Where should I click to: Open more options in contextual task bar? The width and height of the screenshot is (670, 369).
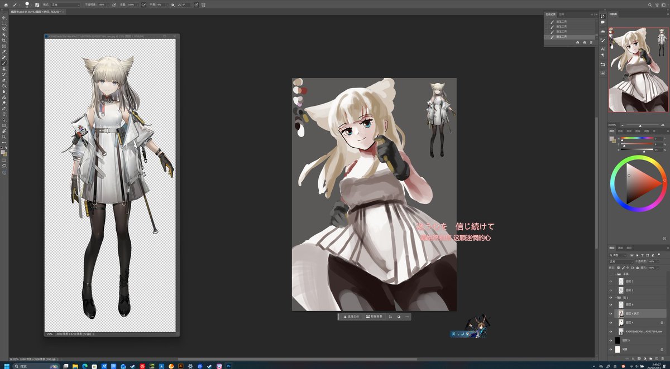tap(407, 317)
